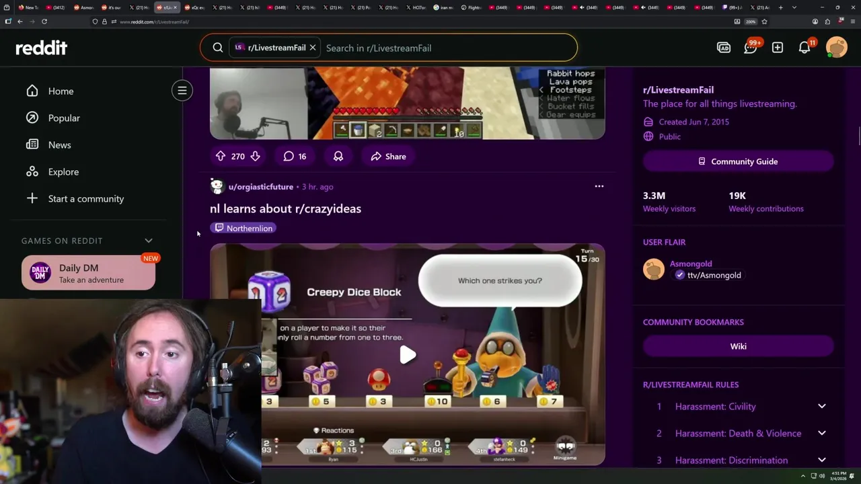Switch to the New Tab browser tab
Screen dimensions: 861x484
pyautogui.click(x=29, y=7)
